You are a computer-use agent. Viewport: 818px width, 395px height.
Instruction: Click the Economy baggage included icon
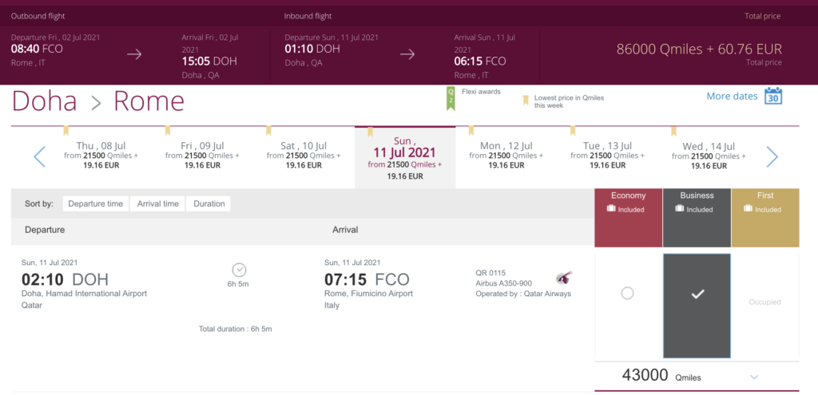611,209
